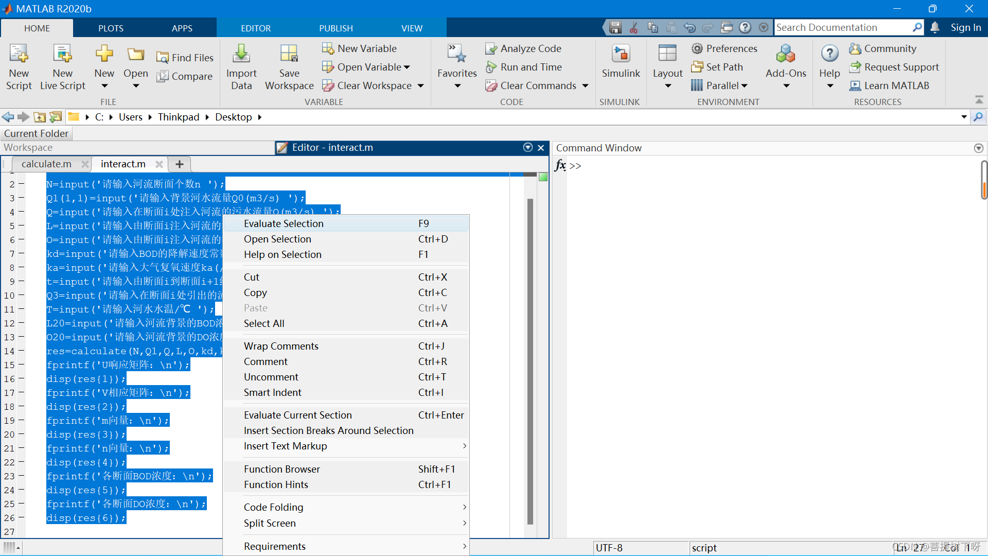Click the Add-Ons icon

(785, 54)
